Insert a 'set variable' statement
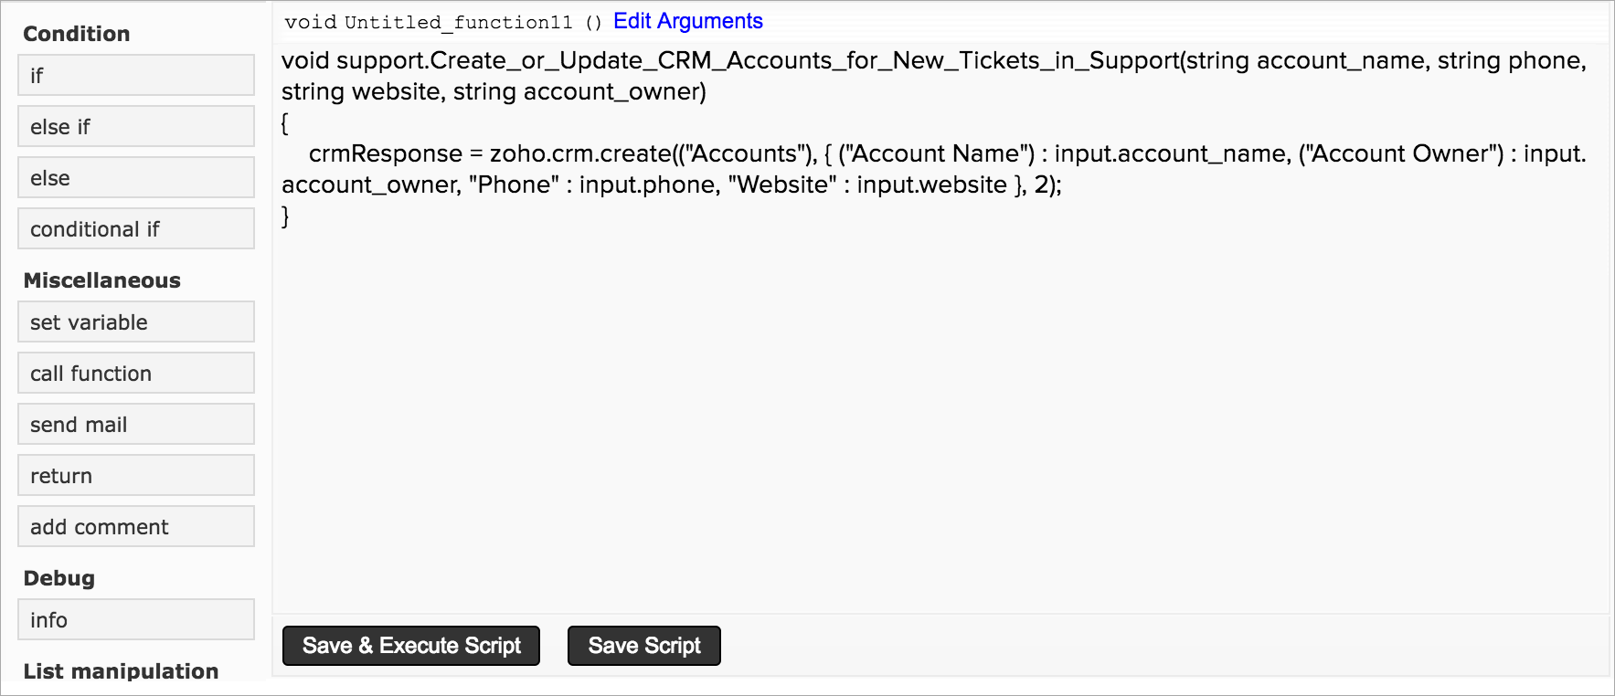1615x696 pixels. click(x=135, y=322)
